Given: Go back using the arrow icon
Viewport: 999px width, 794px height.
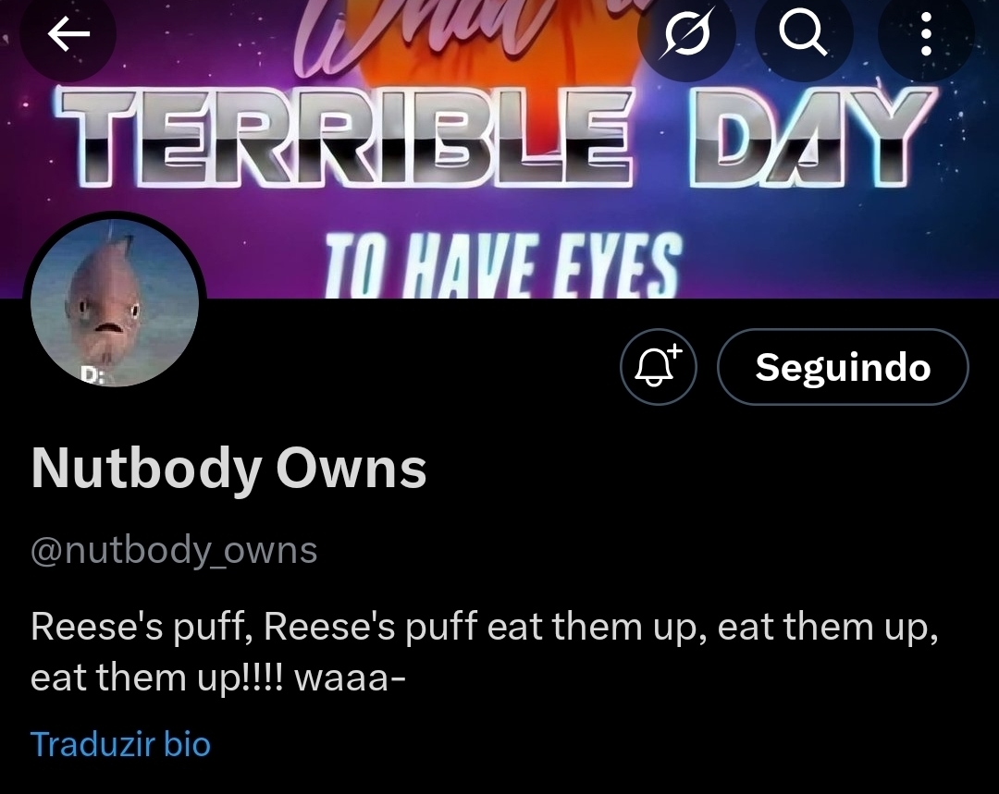Looking at the screenshot, I should pos(68,33).
